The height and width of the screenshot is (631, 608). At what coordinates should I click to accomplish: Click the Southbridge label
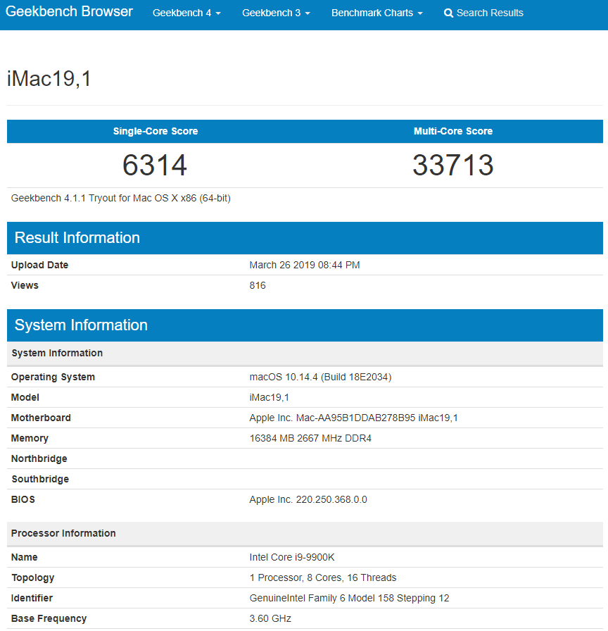(40, 480)
